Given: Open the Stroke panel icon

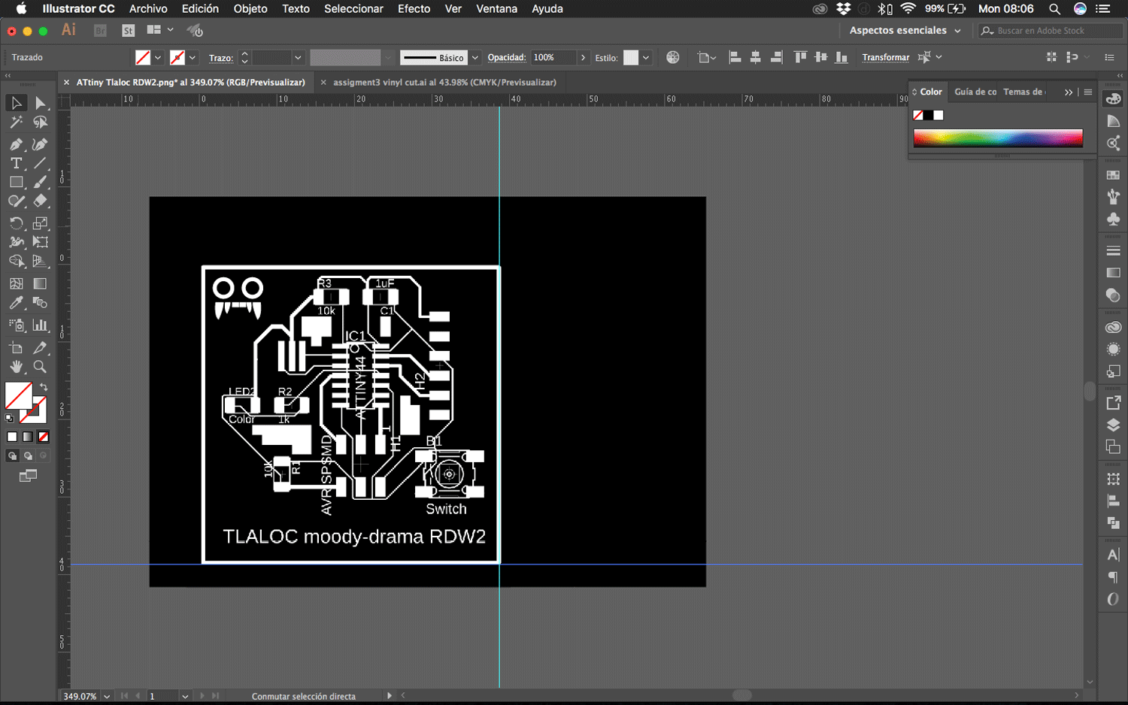Looking at the screenshot, I should tap(1114, 250).
